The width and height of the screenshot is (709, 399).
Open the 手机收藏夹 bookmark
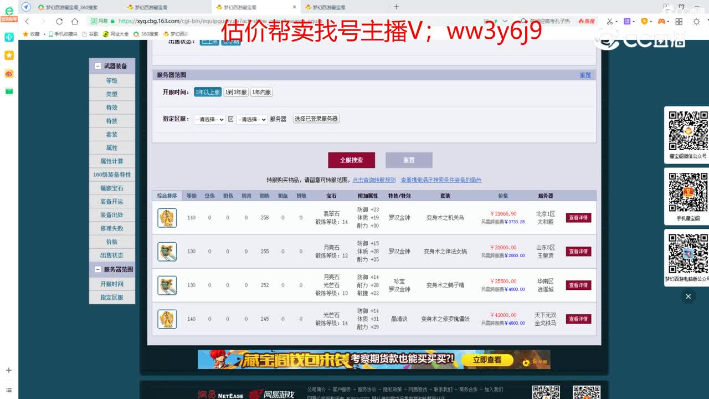click(63, 34)
